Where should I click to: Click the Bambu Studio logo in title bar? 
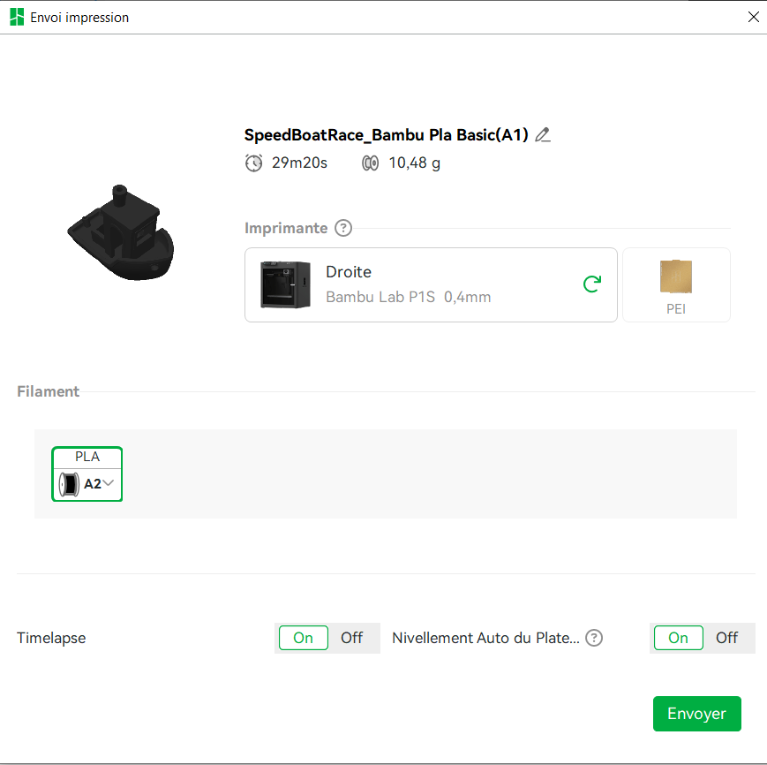tap(16, 17)
